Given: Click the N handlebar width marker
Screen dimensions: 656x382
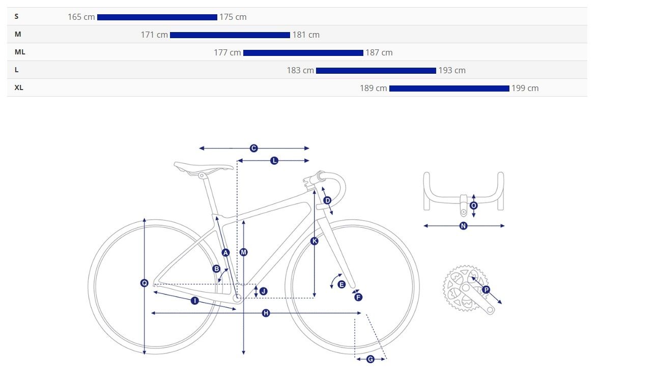Looking at the screenshot, I should coord(463,226).
